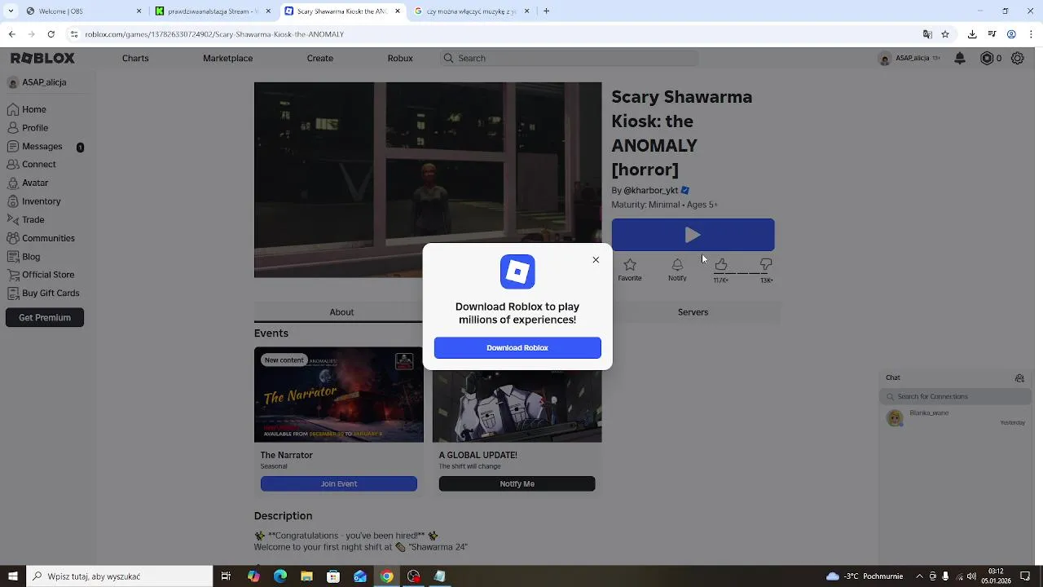The width and height of the screenshot is (1043, 587).
Task: Close the Scary Shawarma Kiosk browser tab
Action: 398,11
